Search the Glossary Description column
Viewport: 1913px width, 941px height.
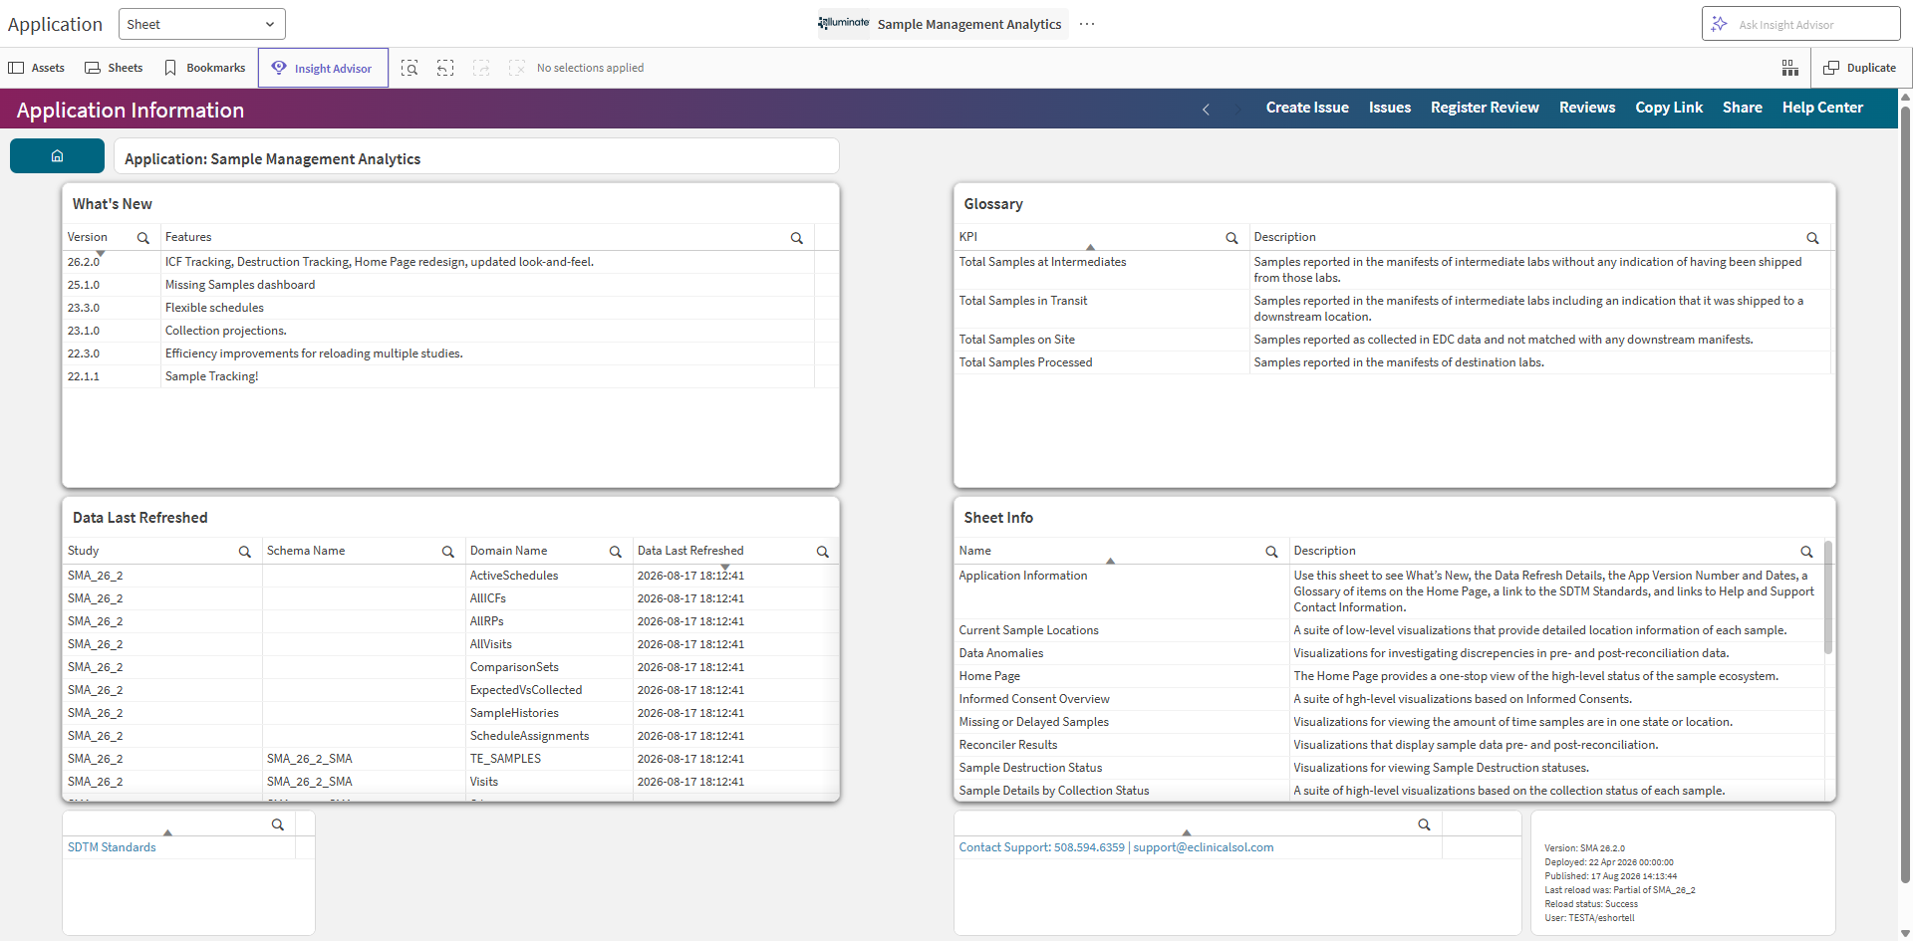(1812, 238)
